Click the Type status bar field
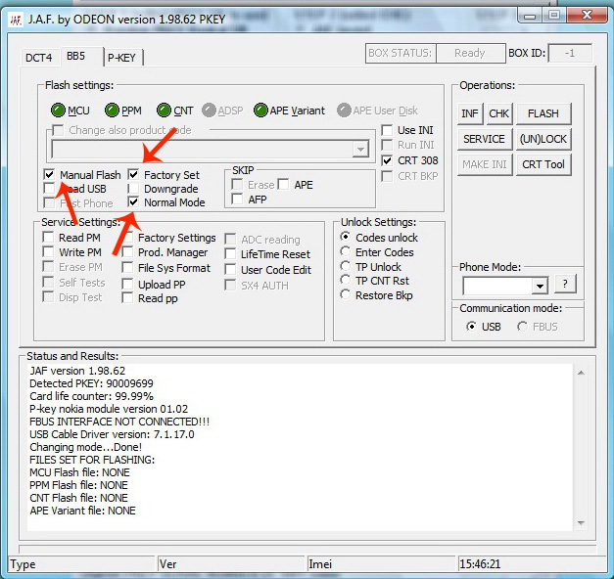Viewport: 614px width, 579px height. (81, 563)
